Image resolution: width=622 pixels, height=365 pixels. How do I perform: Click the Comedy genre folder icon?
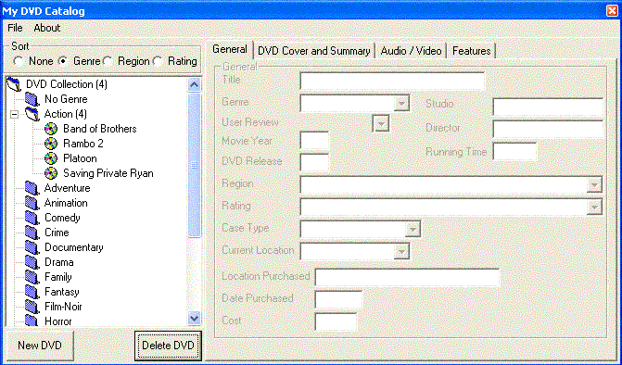tap(32, 218)
